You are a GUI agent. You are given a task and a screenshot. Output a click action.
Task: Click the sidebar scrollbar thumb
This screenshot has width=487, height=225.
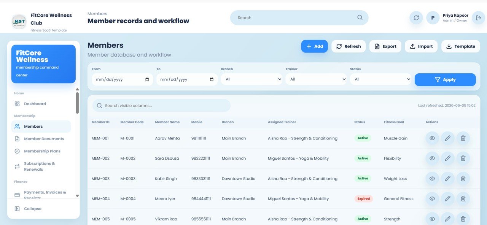pyautogui.click(x=77, y=103)
